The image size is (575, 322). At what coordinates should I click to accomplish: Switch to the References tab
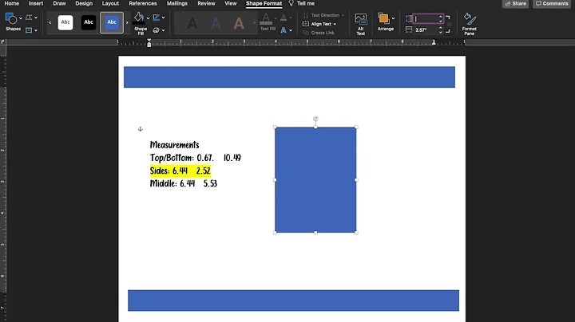(x=143, y=3)
